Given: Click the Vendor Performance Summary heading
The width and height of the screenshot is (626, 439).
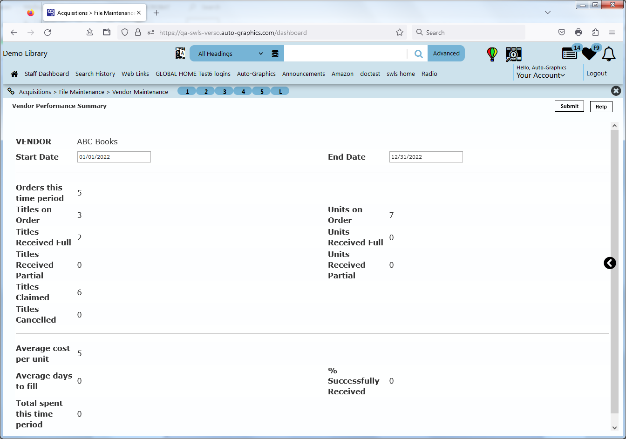Looking at the screenshot, I should coord(59,106).
